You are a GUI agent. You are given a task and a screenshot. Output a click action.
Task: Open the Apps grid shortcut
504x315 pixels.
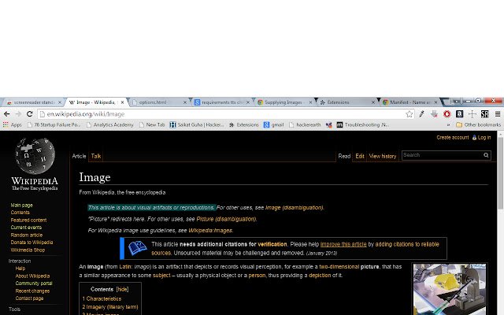(13, 124)
